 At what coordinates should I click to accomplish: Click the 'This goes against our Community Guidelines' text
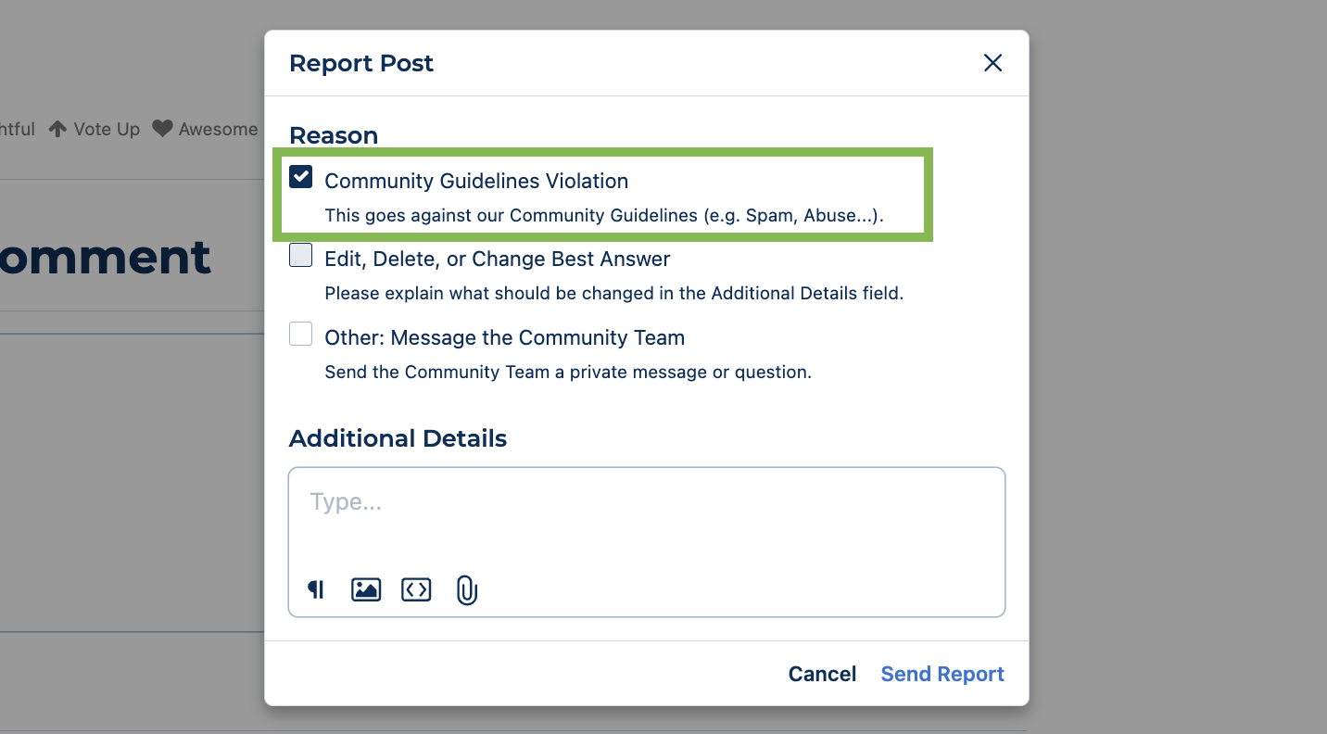pyautogui.click(x=604, y=216)
